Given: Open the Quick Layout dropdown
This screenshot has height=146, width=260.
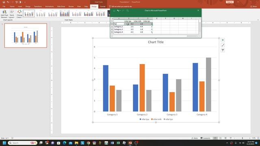Looking at the screenshot, I should pyautogui.click(x=12, y=14).
